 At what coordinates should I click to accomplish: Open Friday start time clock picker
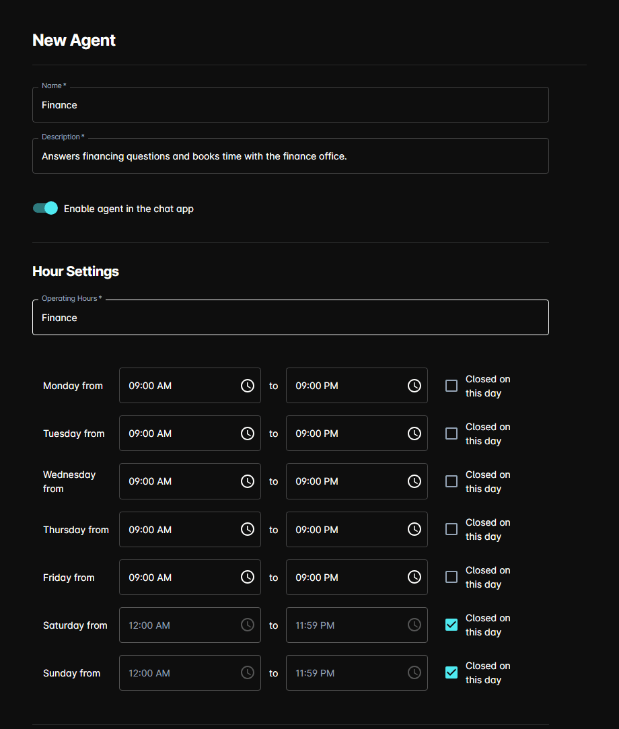pyautogui.click(x=247, y=577)
